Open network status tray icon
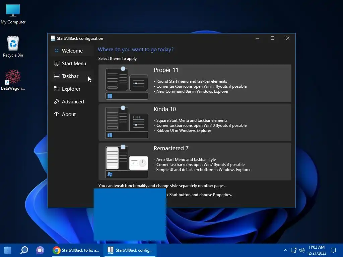The height and width of the screenshot is (257, 343). tap(293, 250)
